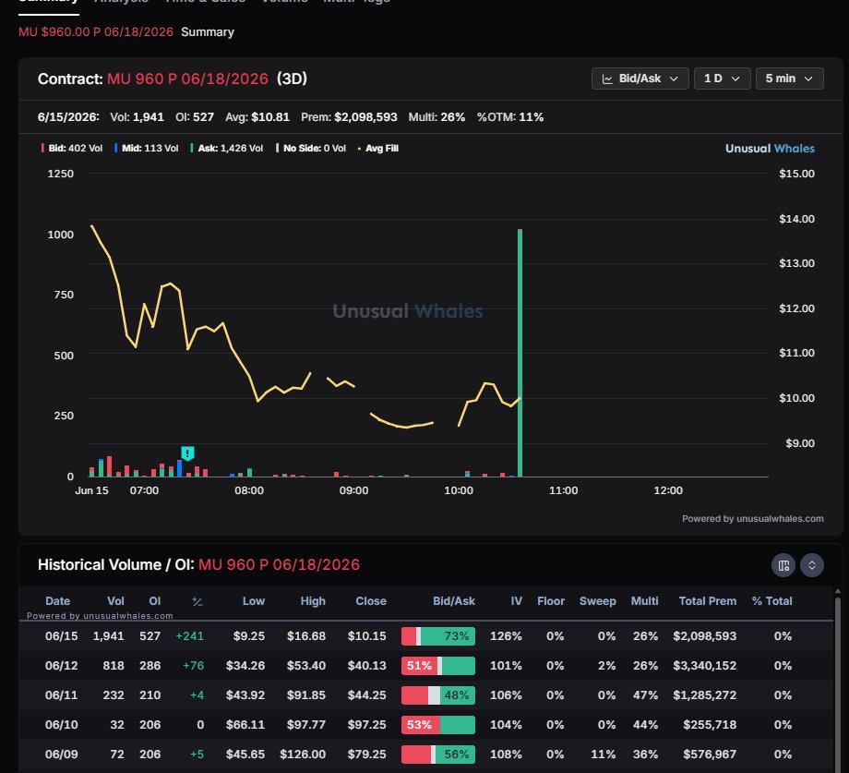
Task: Click the $126.00 high price cell
Action: pyautogui.click(x=303, y=754)
